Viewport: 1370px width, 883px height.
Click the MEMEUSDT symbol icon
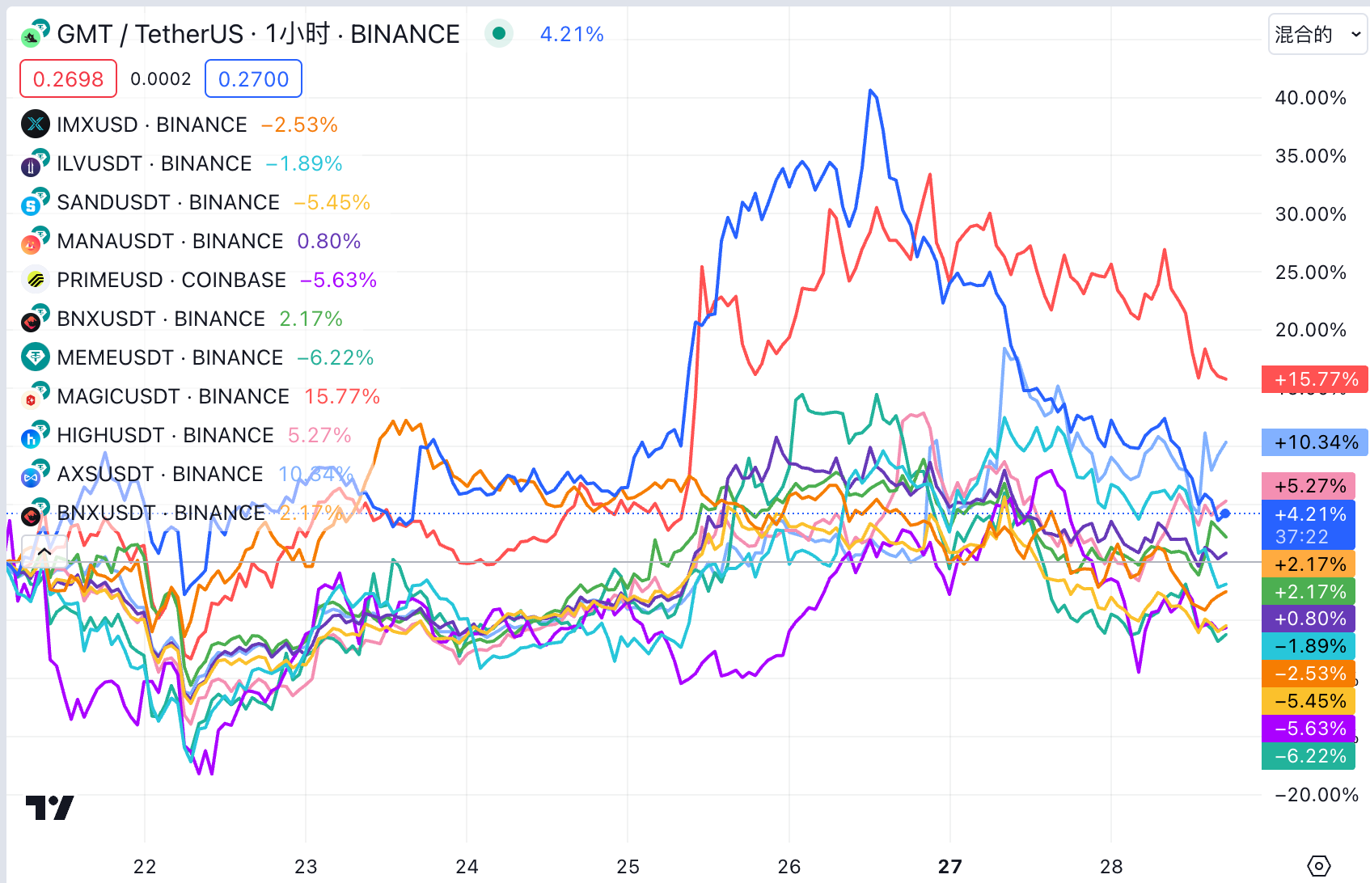tap(35, 357)
